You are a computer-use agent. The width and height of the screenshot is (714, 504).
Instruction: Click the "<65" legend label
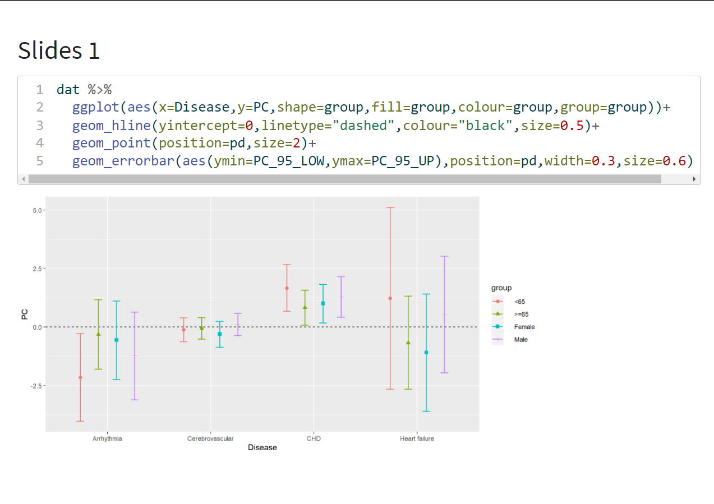[519, 302]
